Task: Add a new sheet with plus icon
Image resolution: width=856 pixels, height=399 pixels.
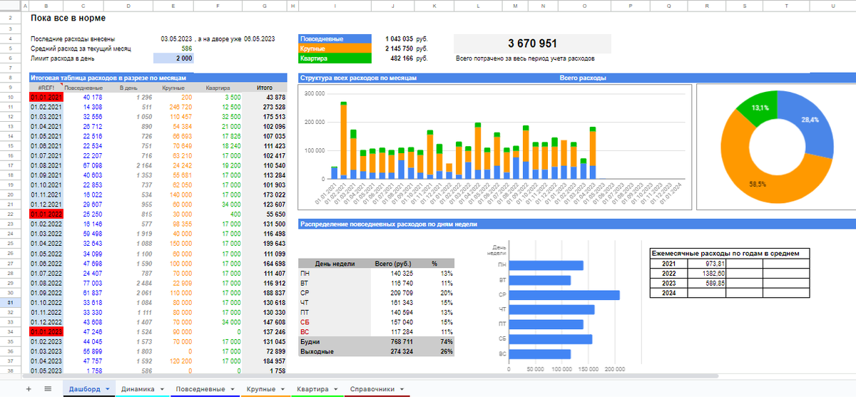Action: click(x=29, y=389)
